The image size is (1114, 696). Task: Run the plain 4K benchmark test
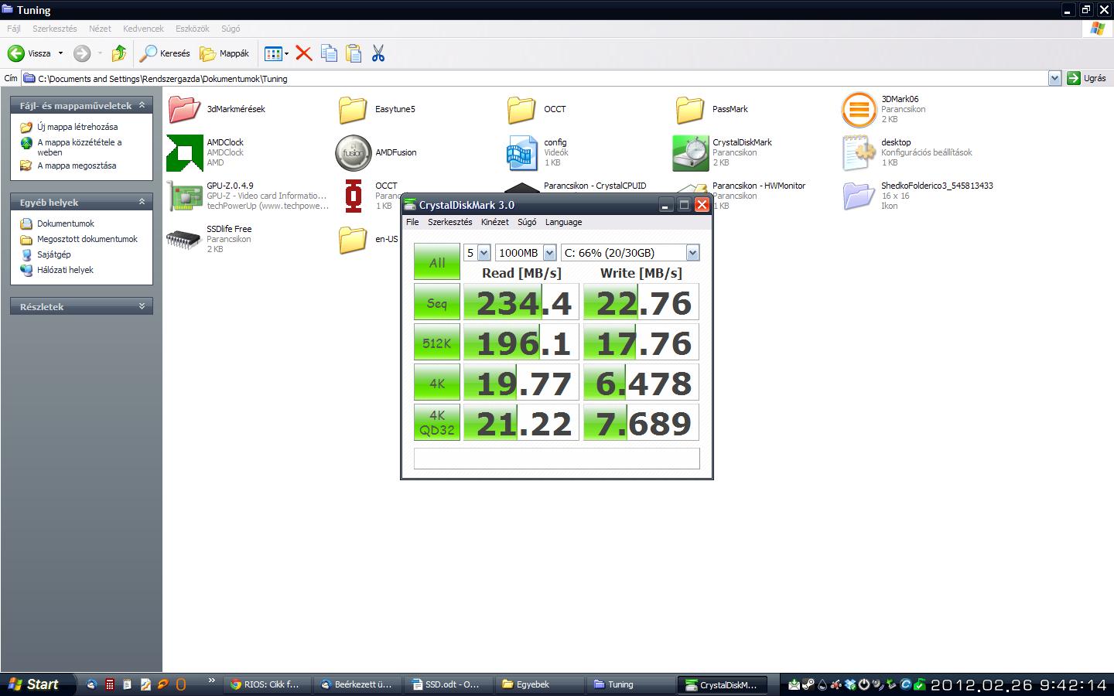[x=437, y=382]
